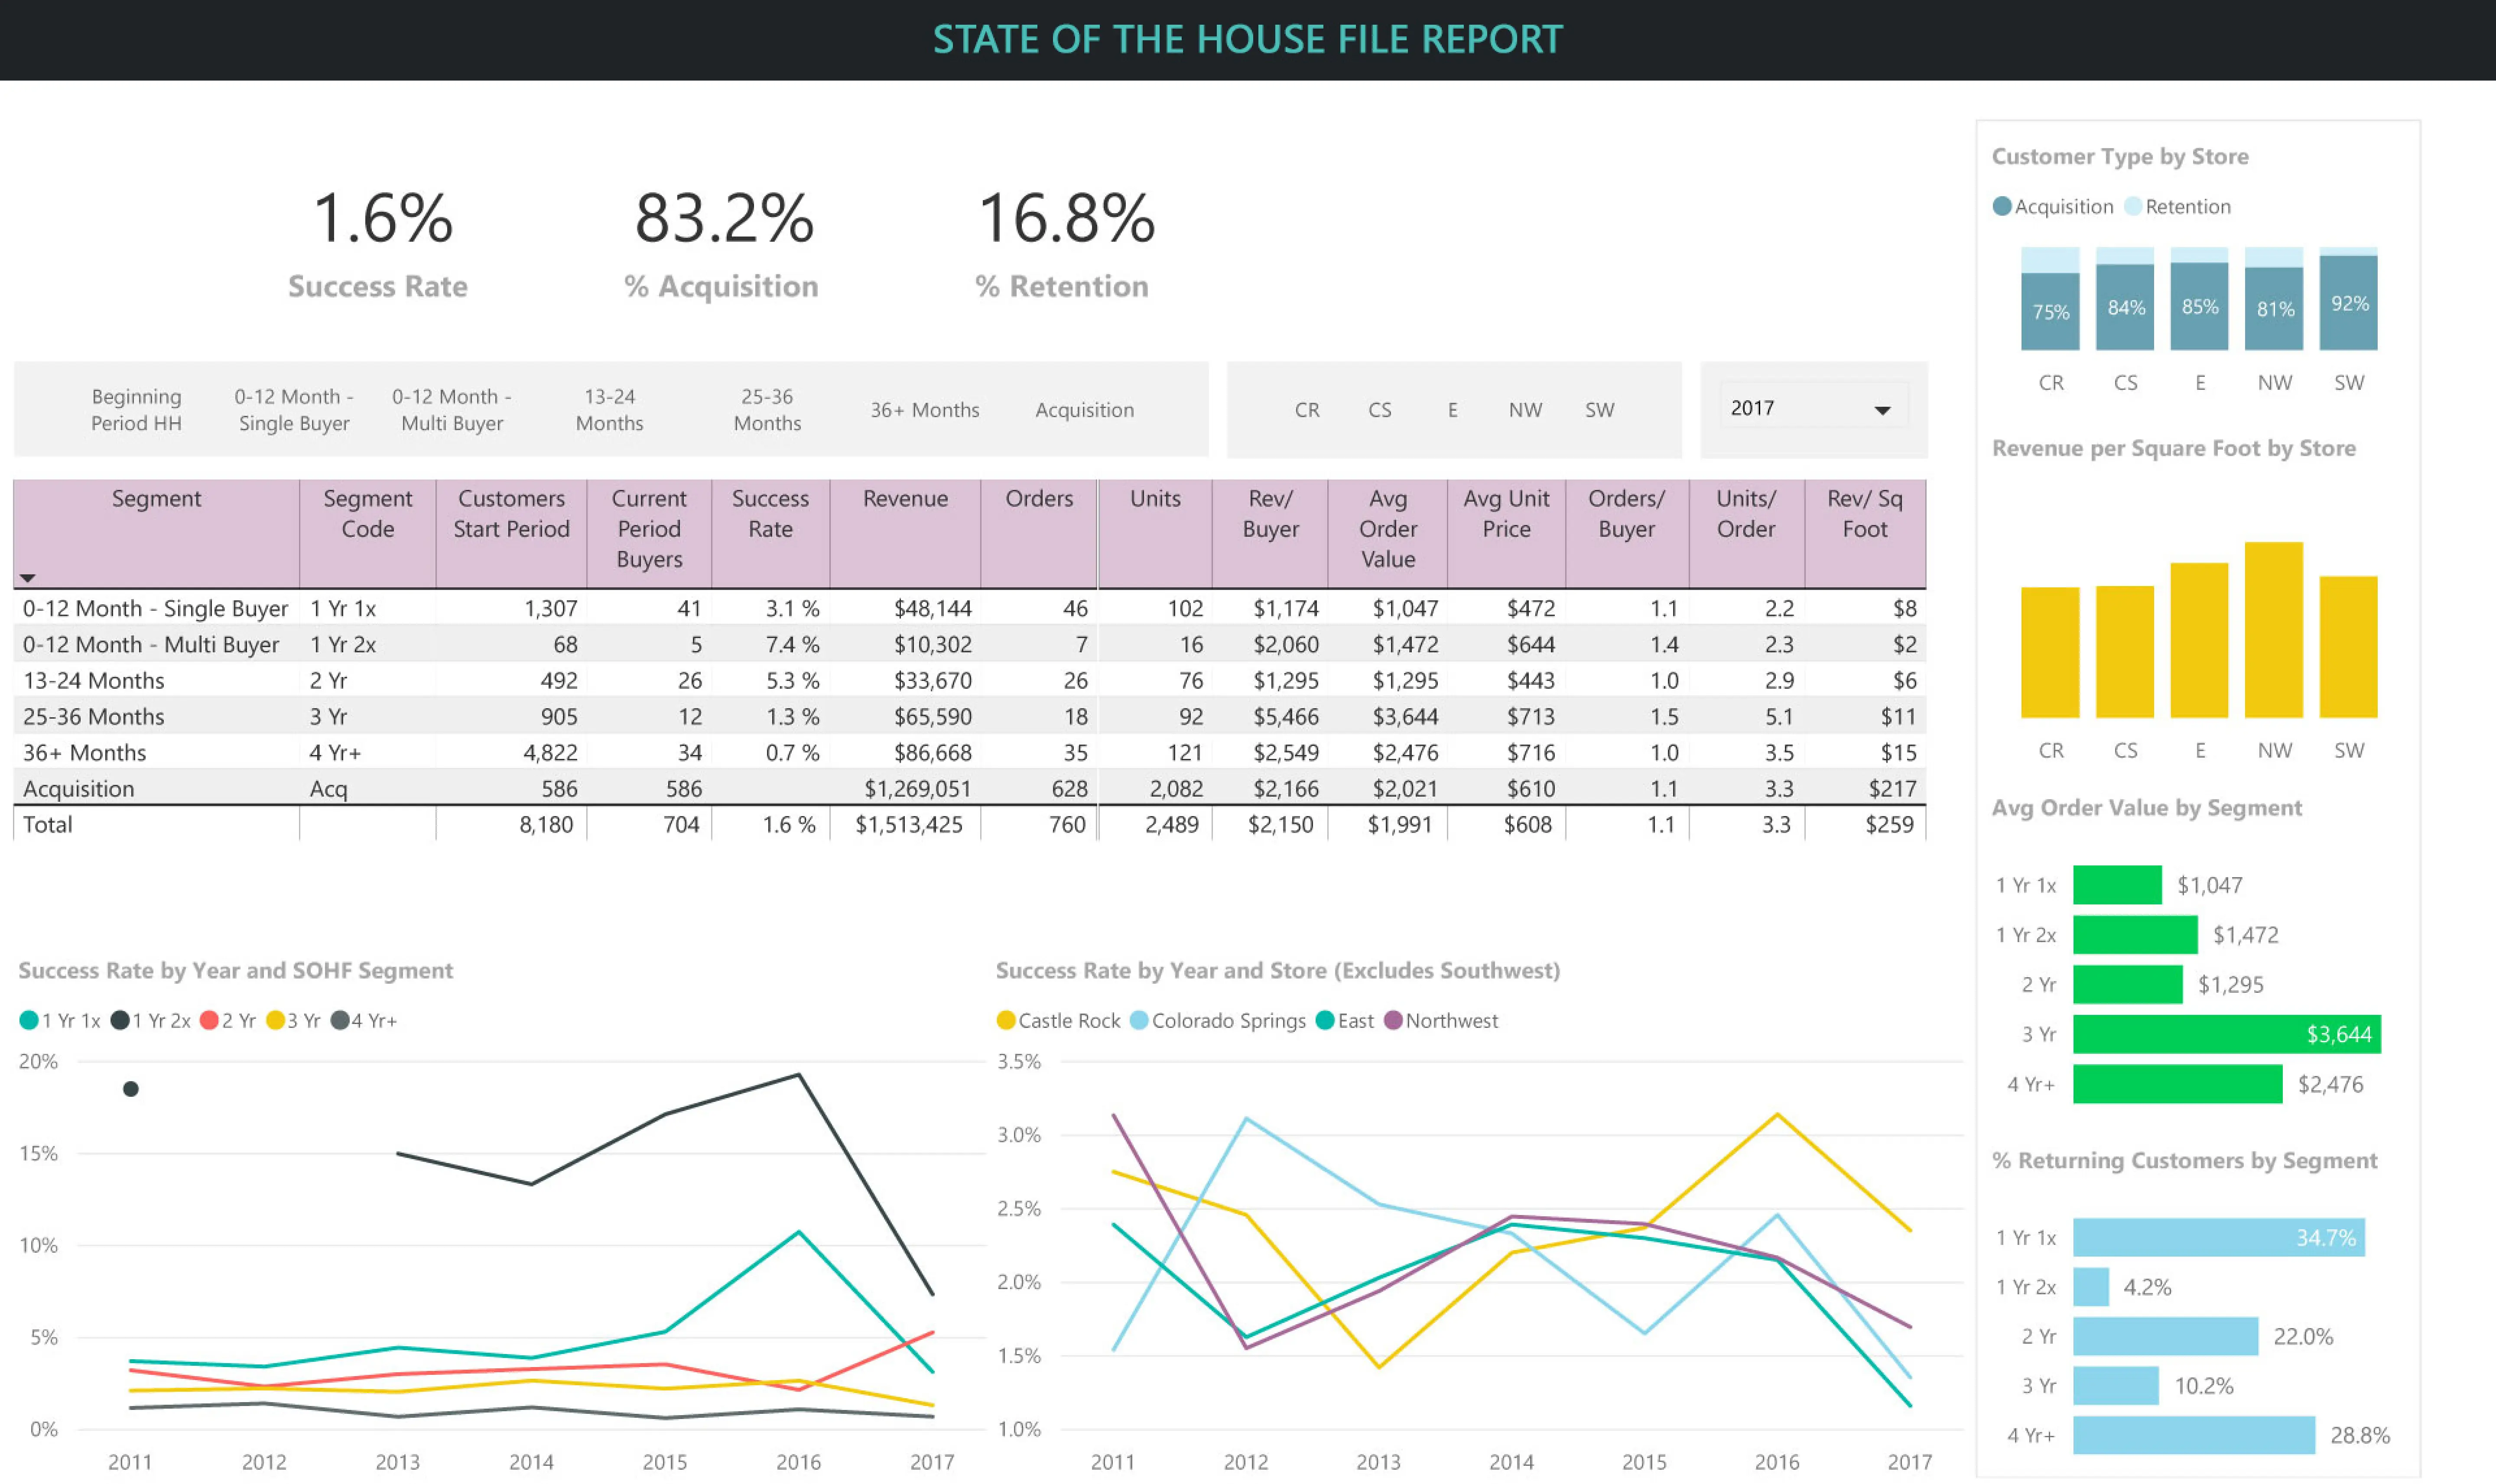Select the 22.0% returning customers bar
This screenshot has height=1484, width=2496.
[2166, 1336]
